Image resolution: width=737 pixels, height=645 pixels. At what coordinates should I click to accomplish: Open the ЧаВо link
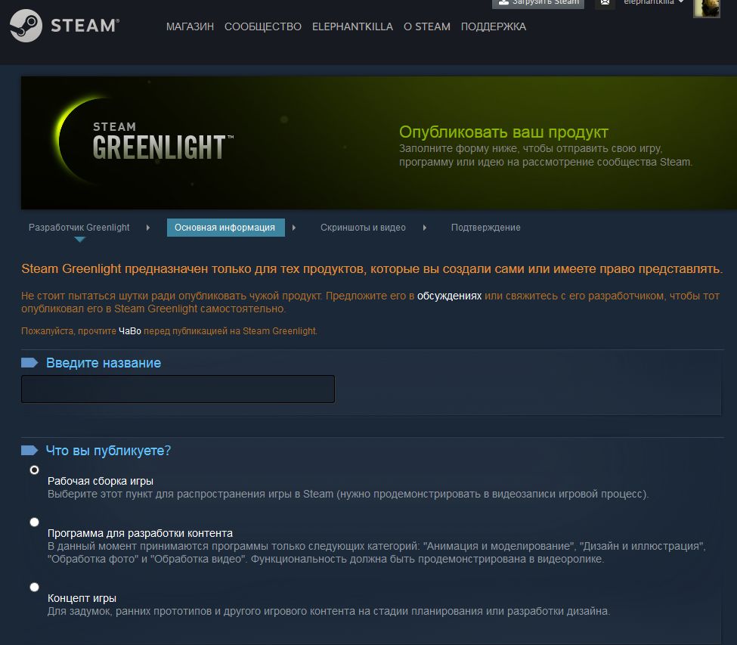130,331
